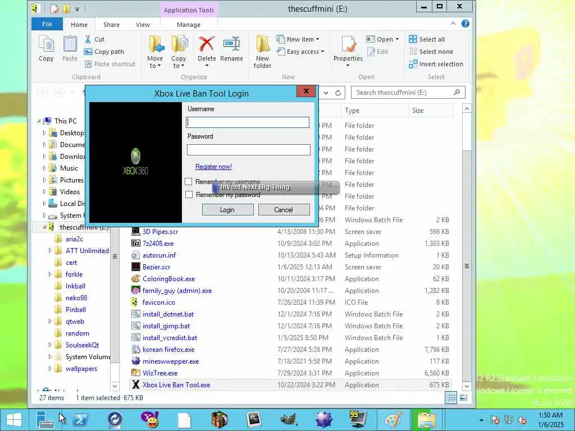Open PowerShell from the taskbar
This screenshot has width=575, height=431.
81,420
